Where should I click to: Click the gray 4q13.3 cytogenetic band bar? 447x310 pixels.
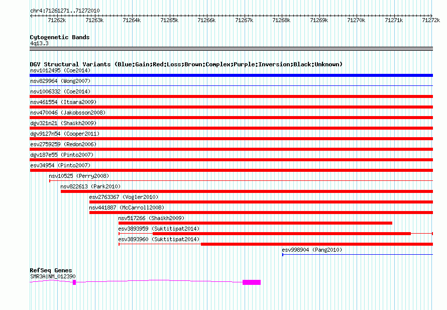tap(231, 49)
